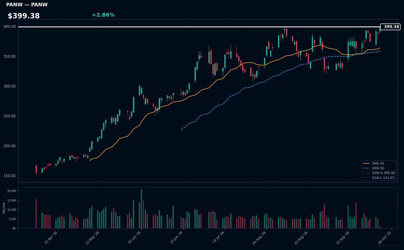
Task: Click the 06 Oct '26 date label
Action: tap(385, 238)
